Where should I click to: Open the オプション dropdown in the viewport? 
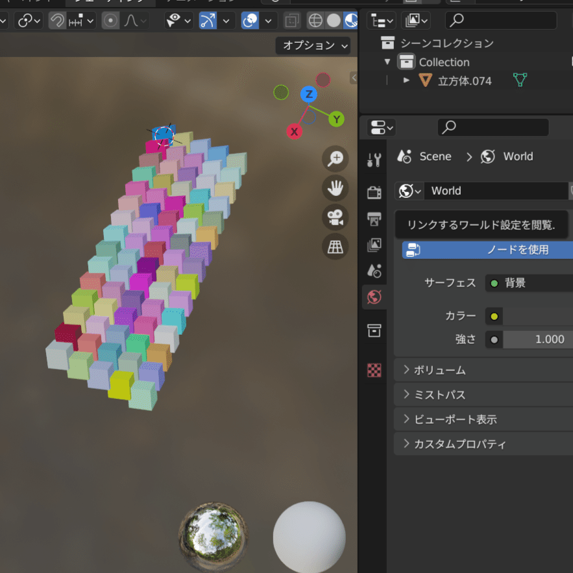tap(313, 45)
